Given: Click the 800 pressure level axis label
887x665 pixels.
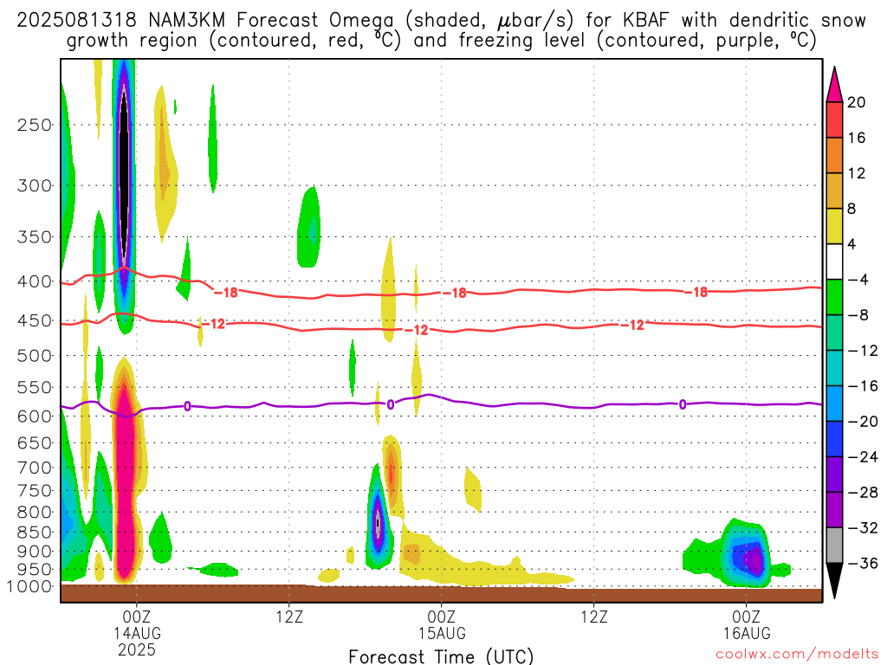Looking at the screenshot, I should point(35,513).
